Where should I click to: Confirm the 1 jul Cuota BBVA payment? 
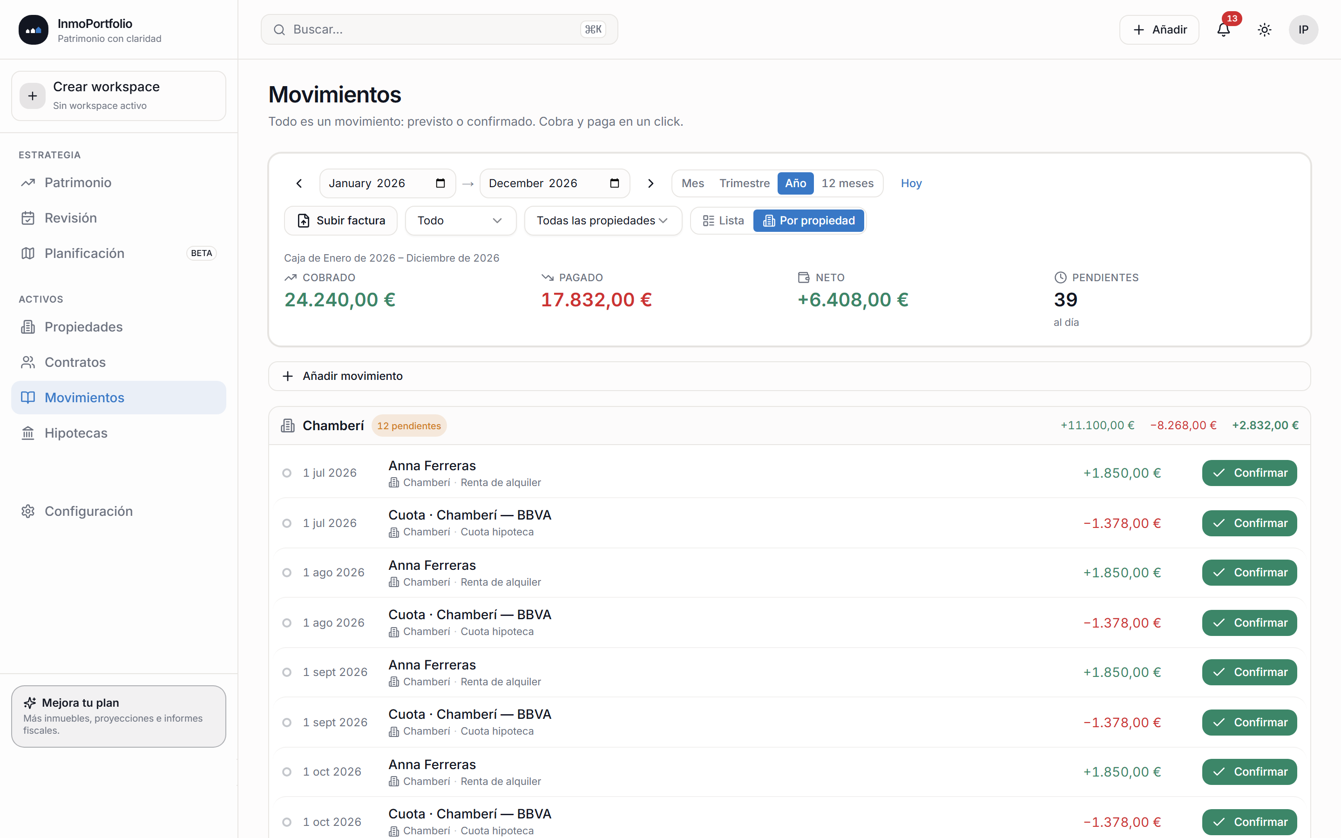[x=1249, y=523]
